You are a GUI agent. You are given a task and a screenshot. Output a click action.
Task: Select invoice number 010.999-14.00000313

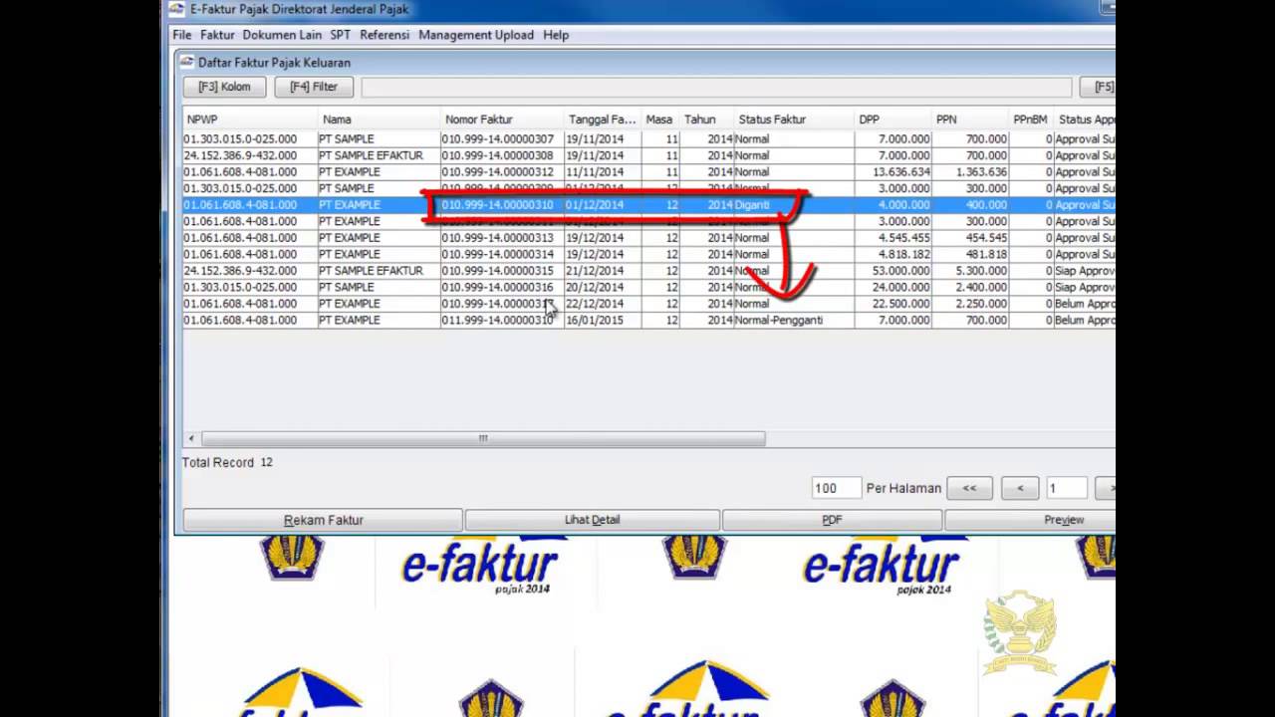(x=497, y=238)
